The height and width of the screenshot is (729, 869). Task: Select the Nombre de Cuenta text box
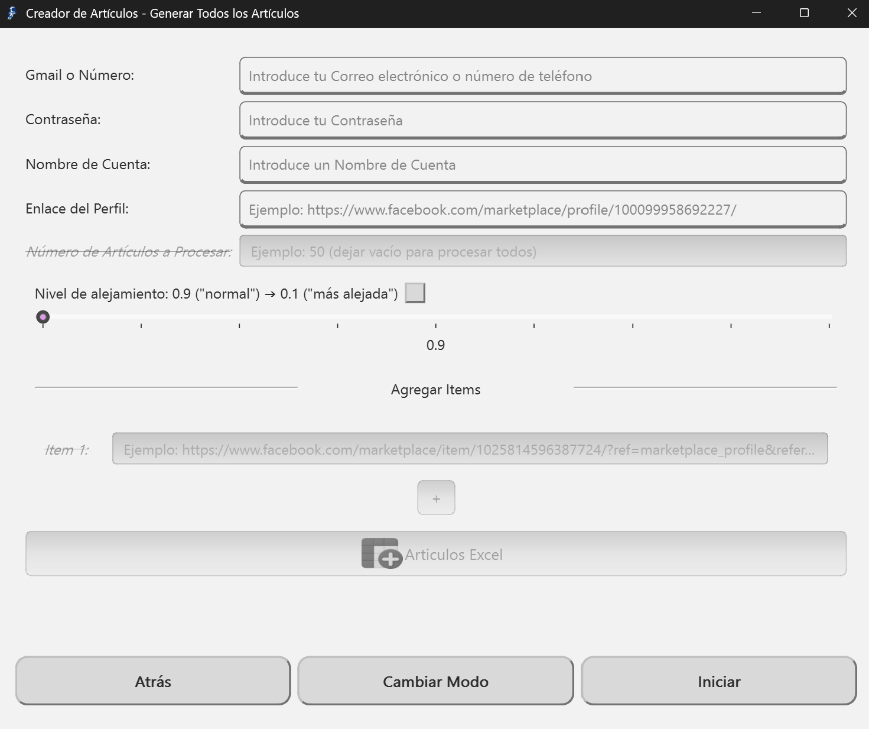click(x=543, y=164)
